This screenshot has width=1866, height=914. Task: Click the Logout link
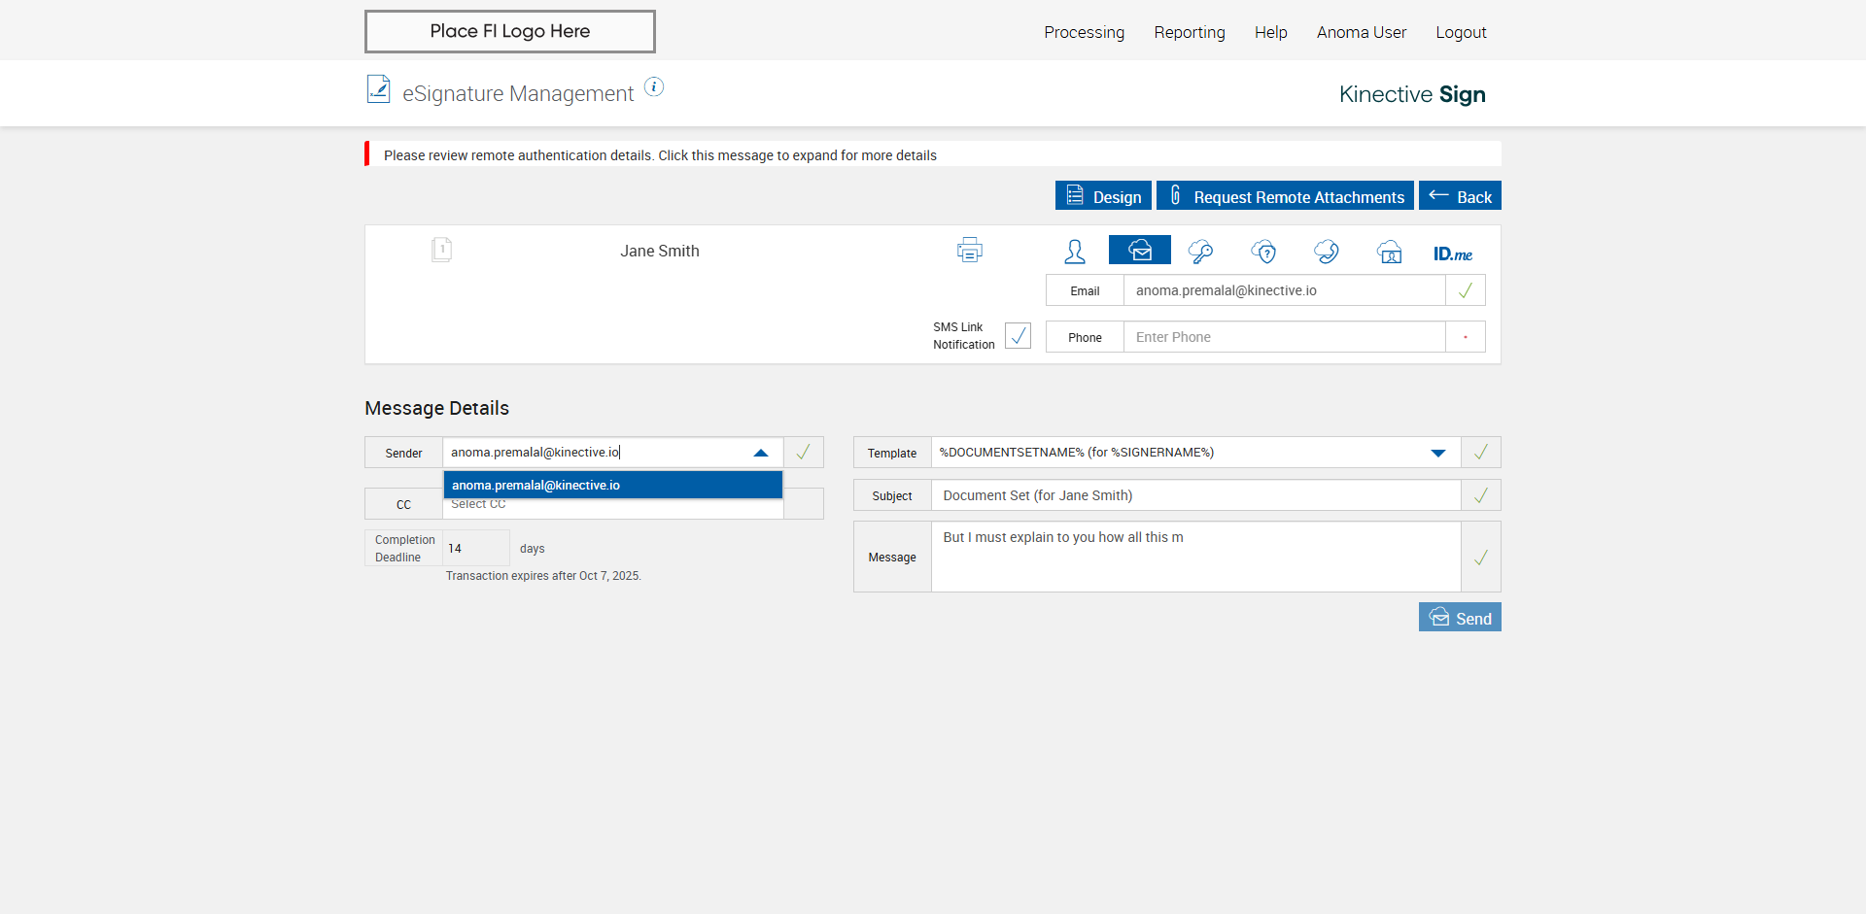tap(1461, 32)
